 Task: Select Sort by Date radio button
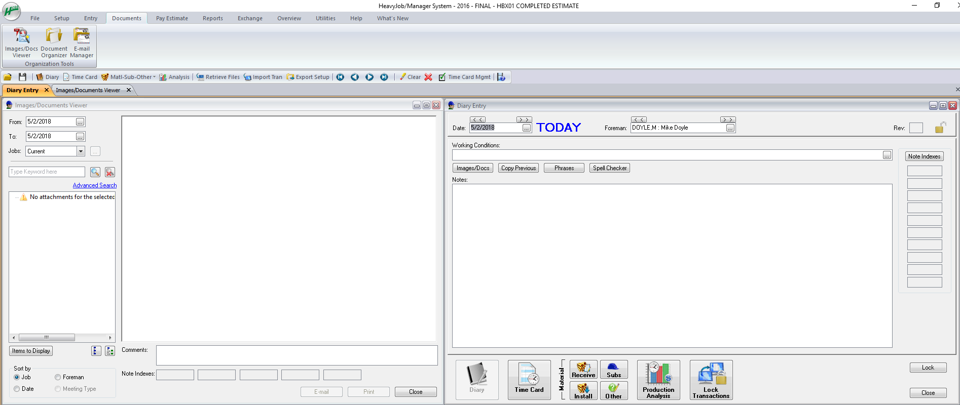[17, 389]
